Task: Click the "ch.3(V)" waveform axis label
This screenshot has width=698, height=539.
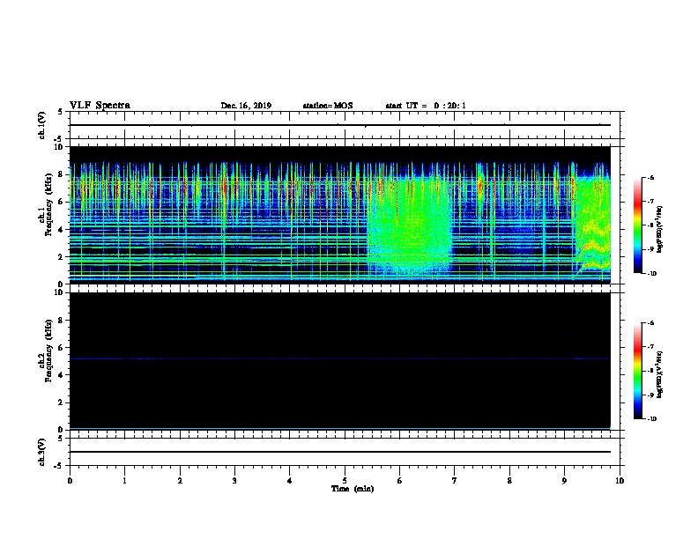Action: [x=41, y=452]
